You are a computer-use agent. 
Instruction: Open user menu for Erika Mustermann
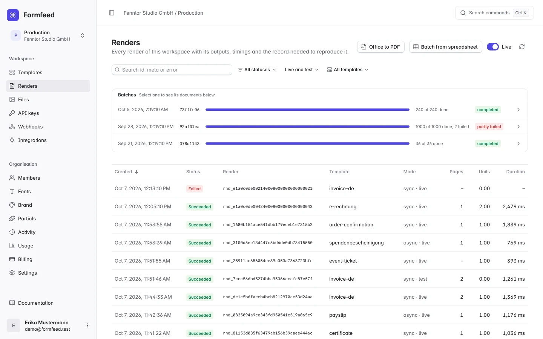(x=87, y=325)
